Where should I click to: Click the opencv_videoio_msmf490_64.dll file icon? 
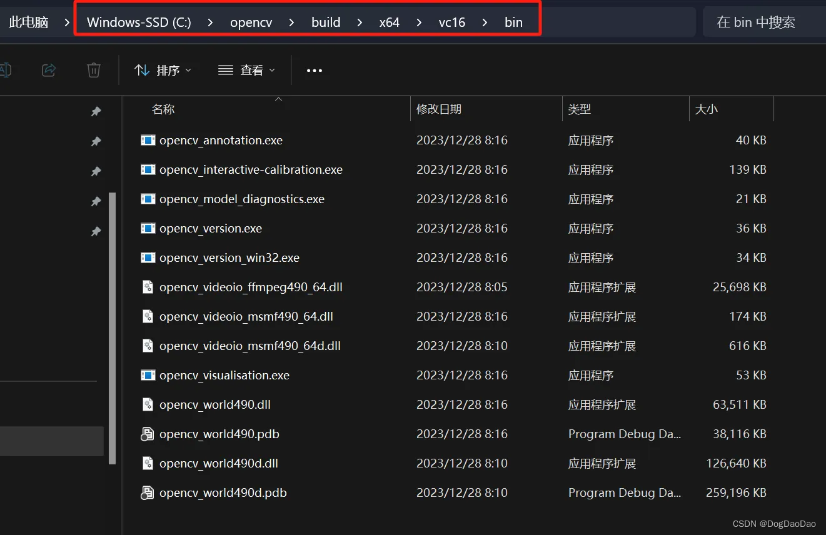pyautogui.click(x=148, y=317)
